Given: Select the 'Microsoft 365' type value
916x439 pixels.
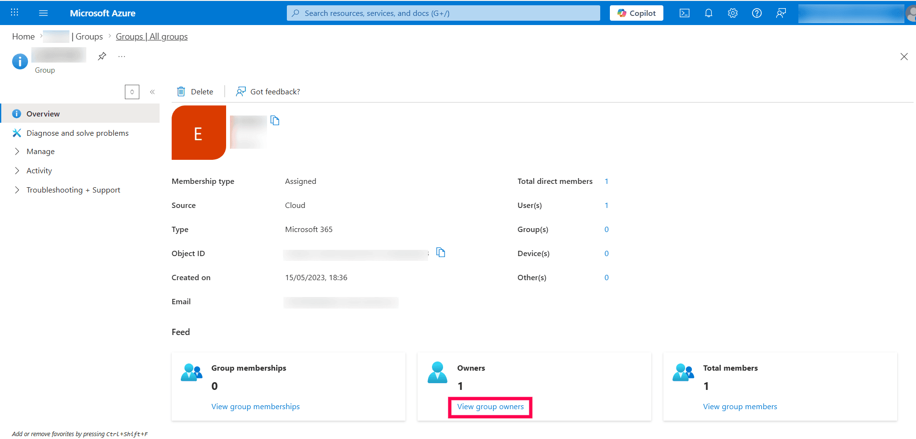Looking at the screenshot, I should (309, 230).
